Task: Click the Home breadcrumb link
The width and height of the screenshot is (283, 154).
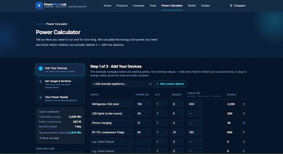Action: [x=39, y=24]
